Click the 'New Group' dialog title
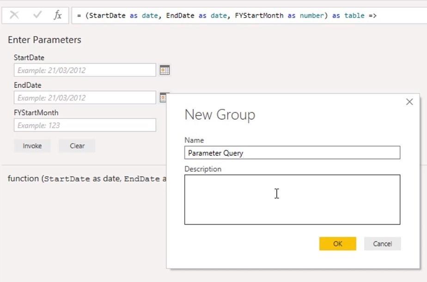Image resolution: width=427 pixels, height=282 pixels. 220,115
